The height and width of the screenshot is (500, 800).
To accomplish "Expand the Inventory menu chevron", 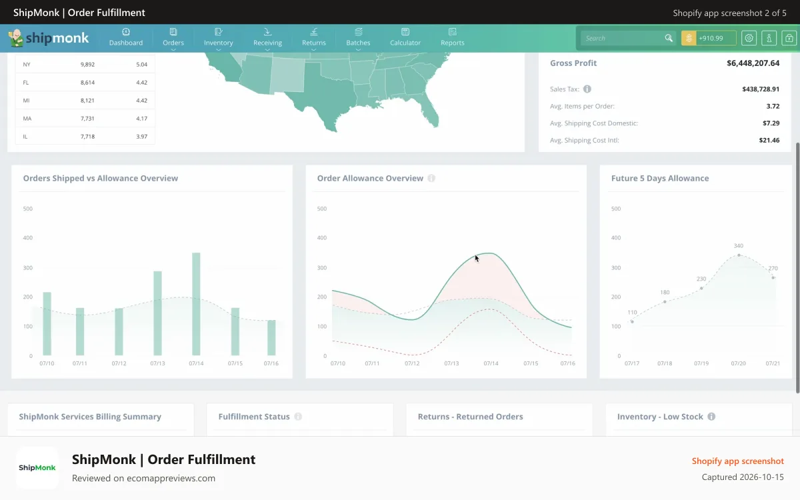I will 218,49.
